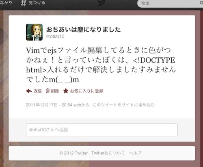
Task: Click the reply arrow icon
Action: (29, 91)
